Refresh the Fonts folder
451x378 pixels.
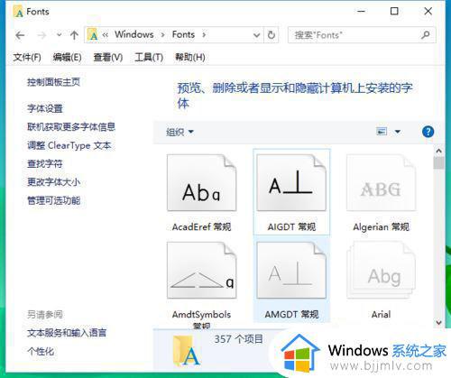coord(272,35)
